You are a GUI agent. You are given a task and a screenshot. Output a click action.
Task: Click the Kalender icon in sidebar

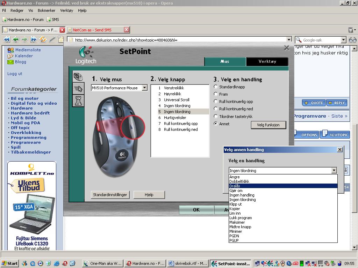(10, 56)
